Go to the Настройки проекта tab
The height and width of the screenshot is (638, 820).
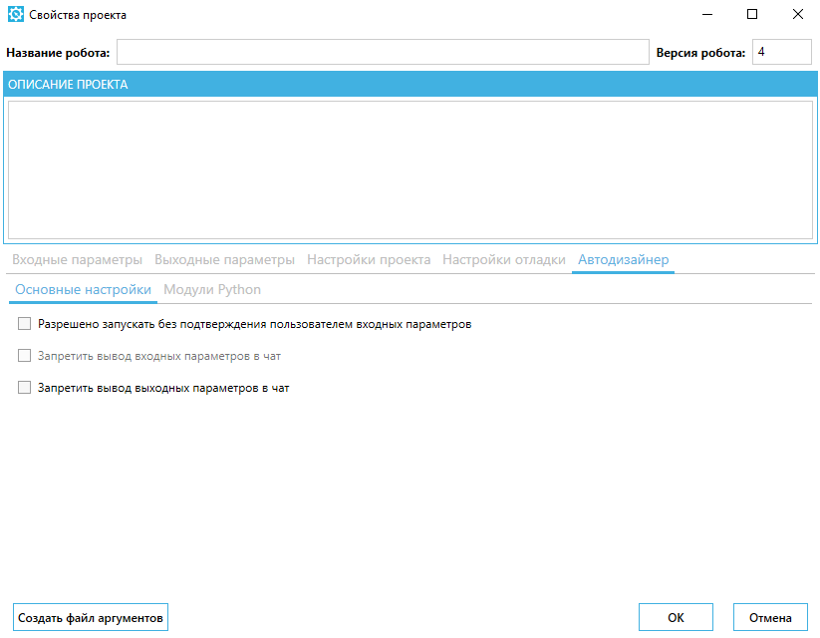(x=369, y=259)
